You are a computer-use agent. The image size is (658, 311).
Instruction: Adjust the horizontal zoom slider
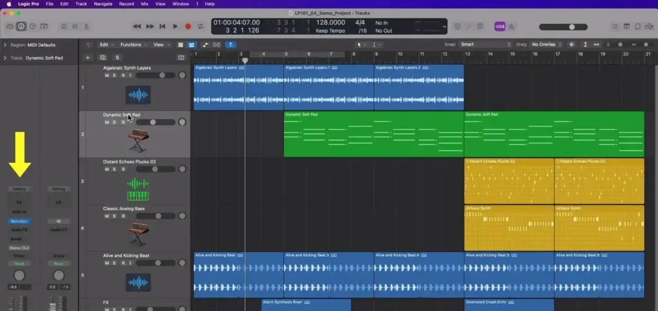(x=645, y=45)
